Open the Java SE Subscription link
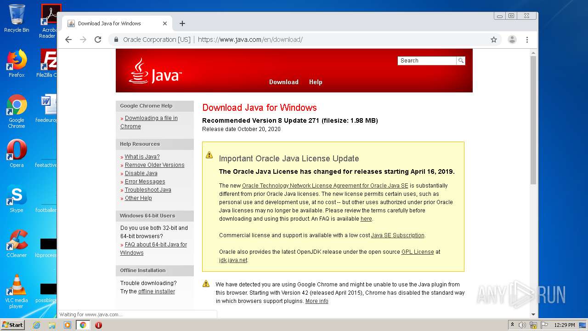The width and height of the screenshot is (588, 331). click(398, 235)
